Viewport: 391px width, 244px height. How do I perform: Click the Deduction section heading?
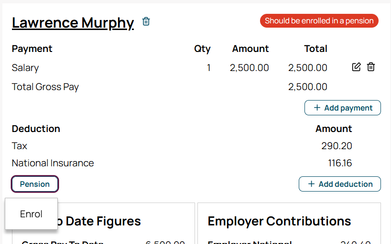tap(36, 129)
